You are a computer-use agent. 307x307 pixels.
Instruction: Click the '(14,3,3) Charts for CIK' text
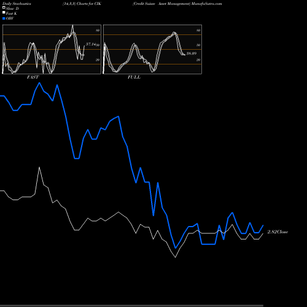82,4
